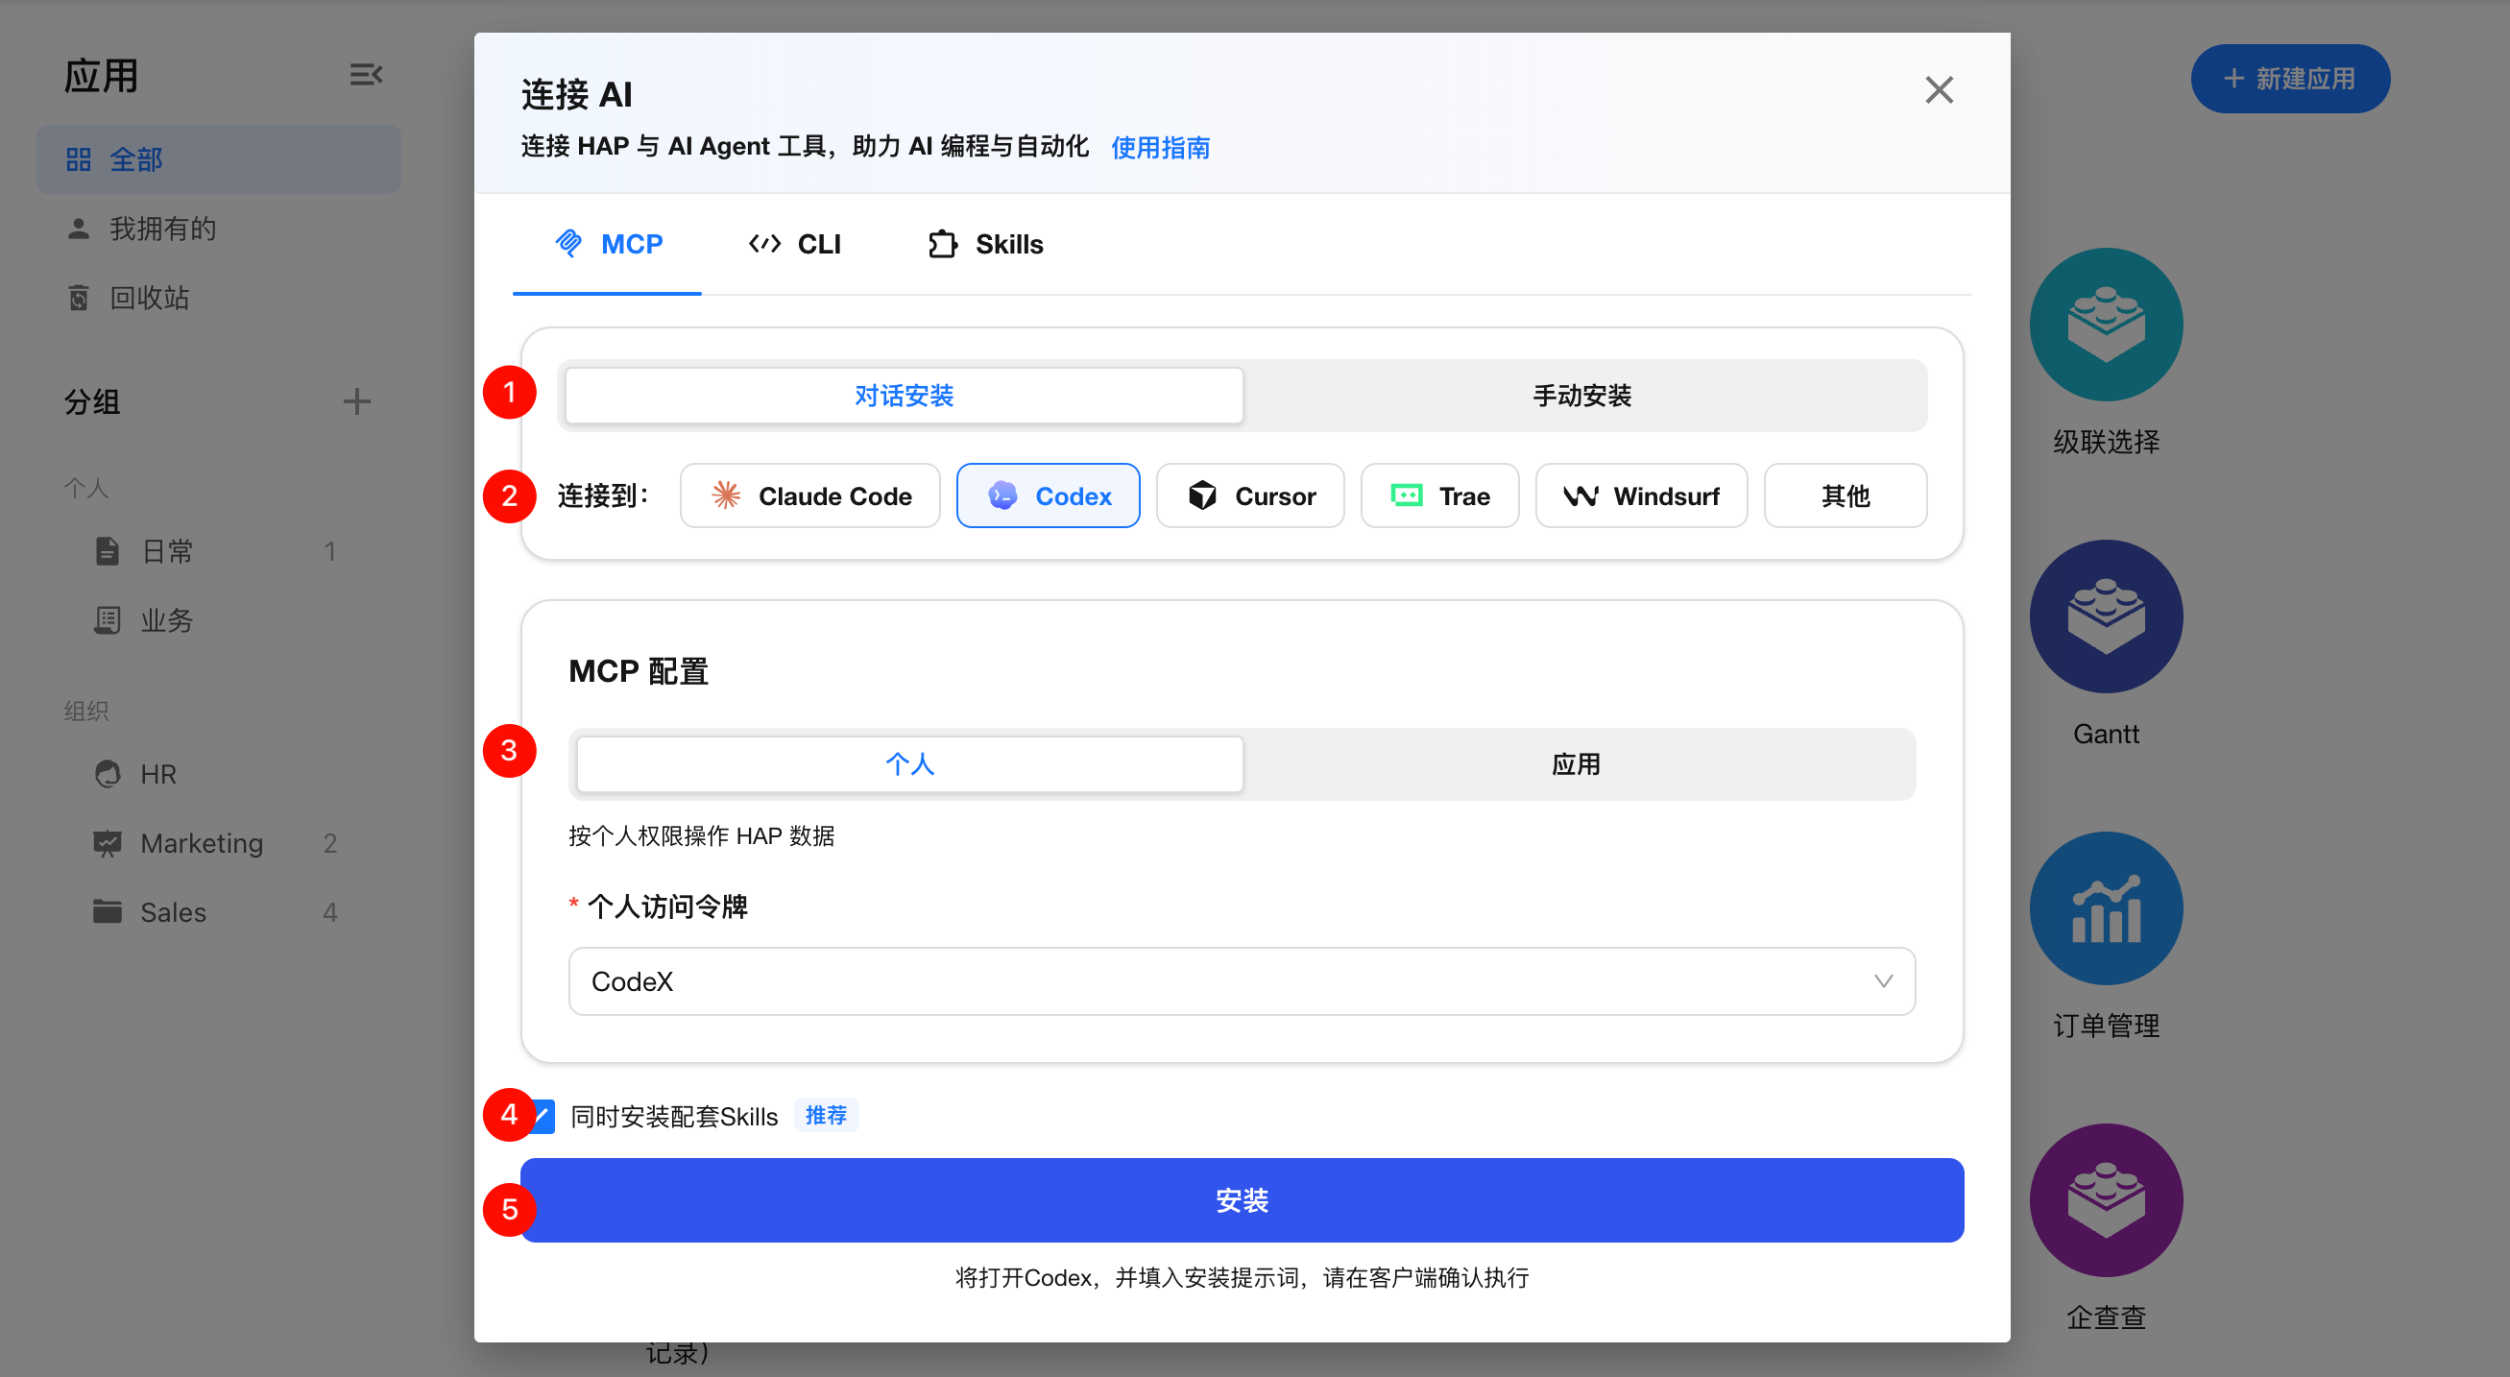The width and height of the screenshot is (2510, 1377).
Task: Select 全部 in the sidebar
Action: click(219, 158)
